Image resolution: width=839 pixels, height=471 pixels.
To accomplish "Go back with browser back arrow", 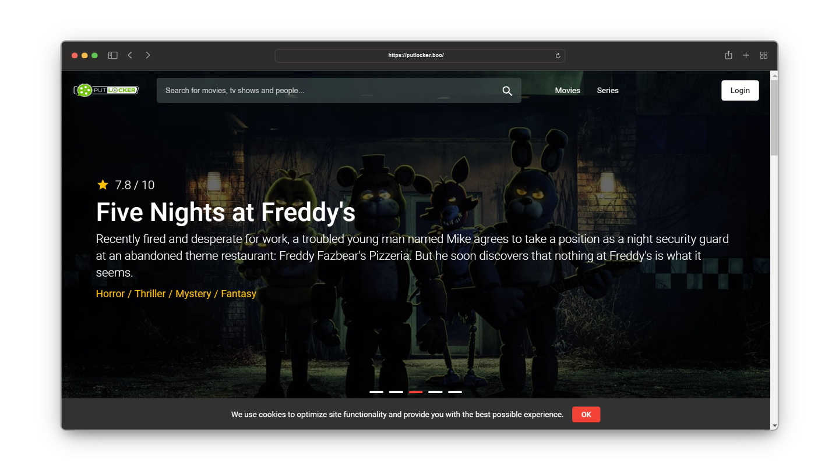I will point(130,55).
